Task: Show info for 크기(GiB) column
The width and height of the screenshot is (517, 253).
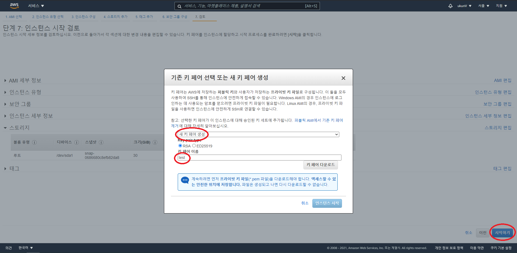Action: pyautogui.click(x=155, y=142)
